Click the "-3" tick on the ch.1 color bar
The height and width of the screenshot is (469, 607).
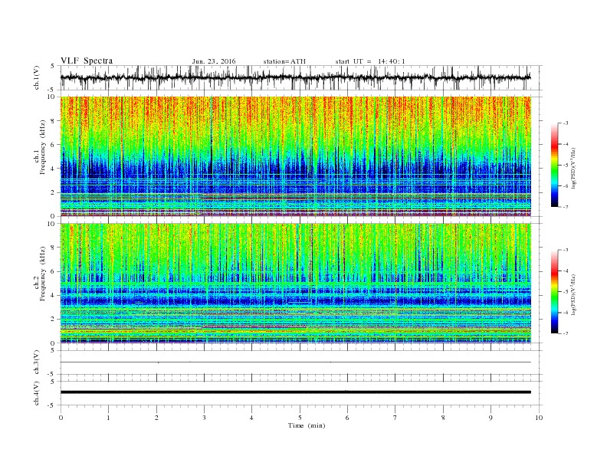(x=566, y=123)
